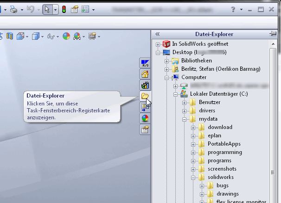Open the Display Style cube icon

pos(36,36)
